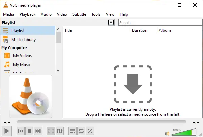Viewport: 203px width, 137px height.
Task: Close the VLC media player window
Action: (195, 5)
